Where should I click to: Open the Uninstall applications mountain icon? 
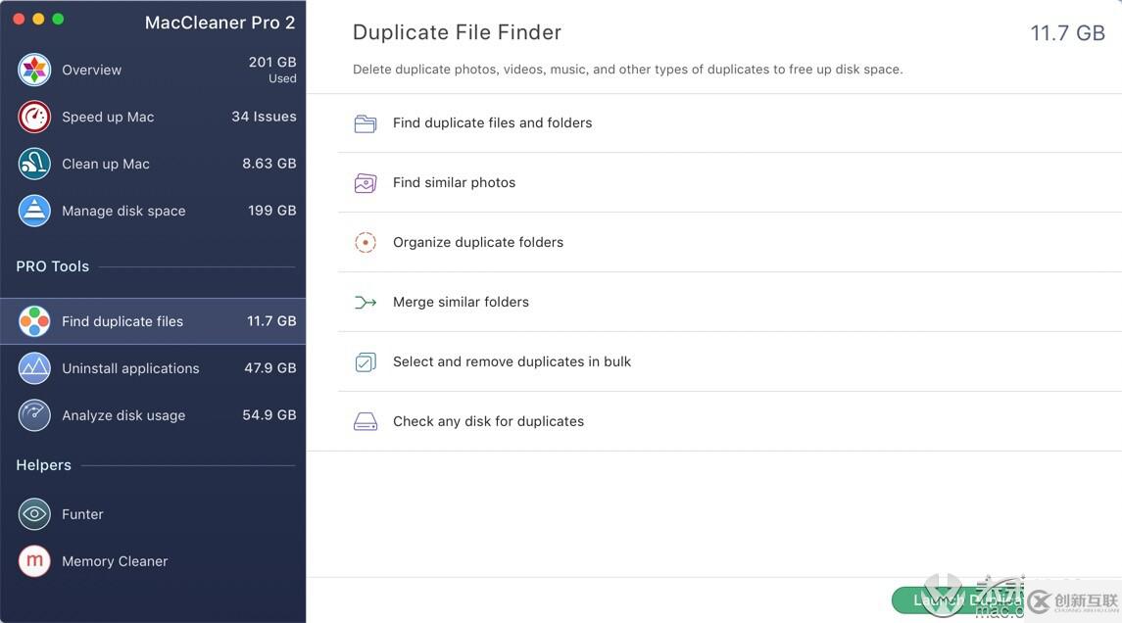[x=34, y=368]
